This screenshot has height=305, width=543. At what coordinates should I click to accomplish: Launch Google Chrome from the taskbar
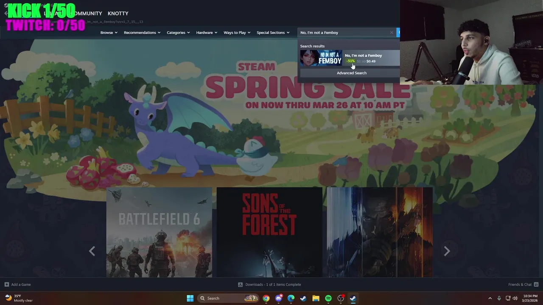(x=266, y=298)
